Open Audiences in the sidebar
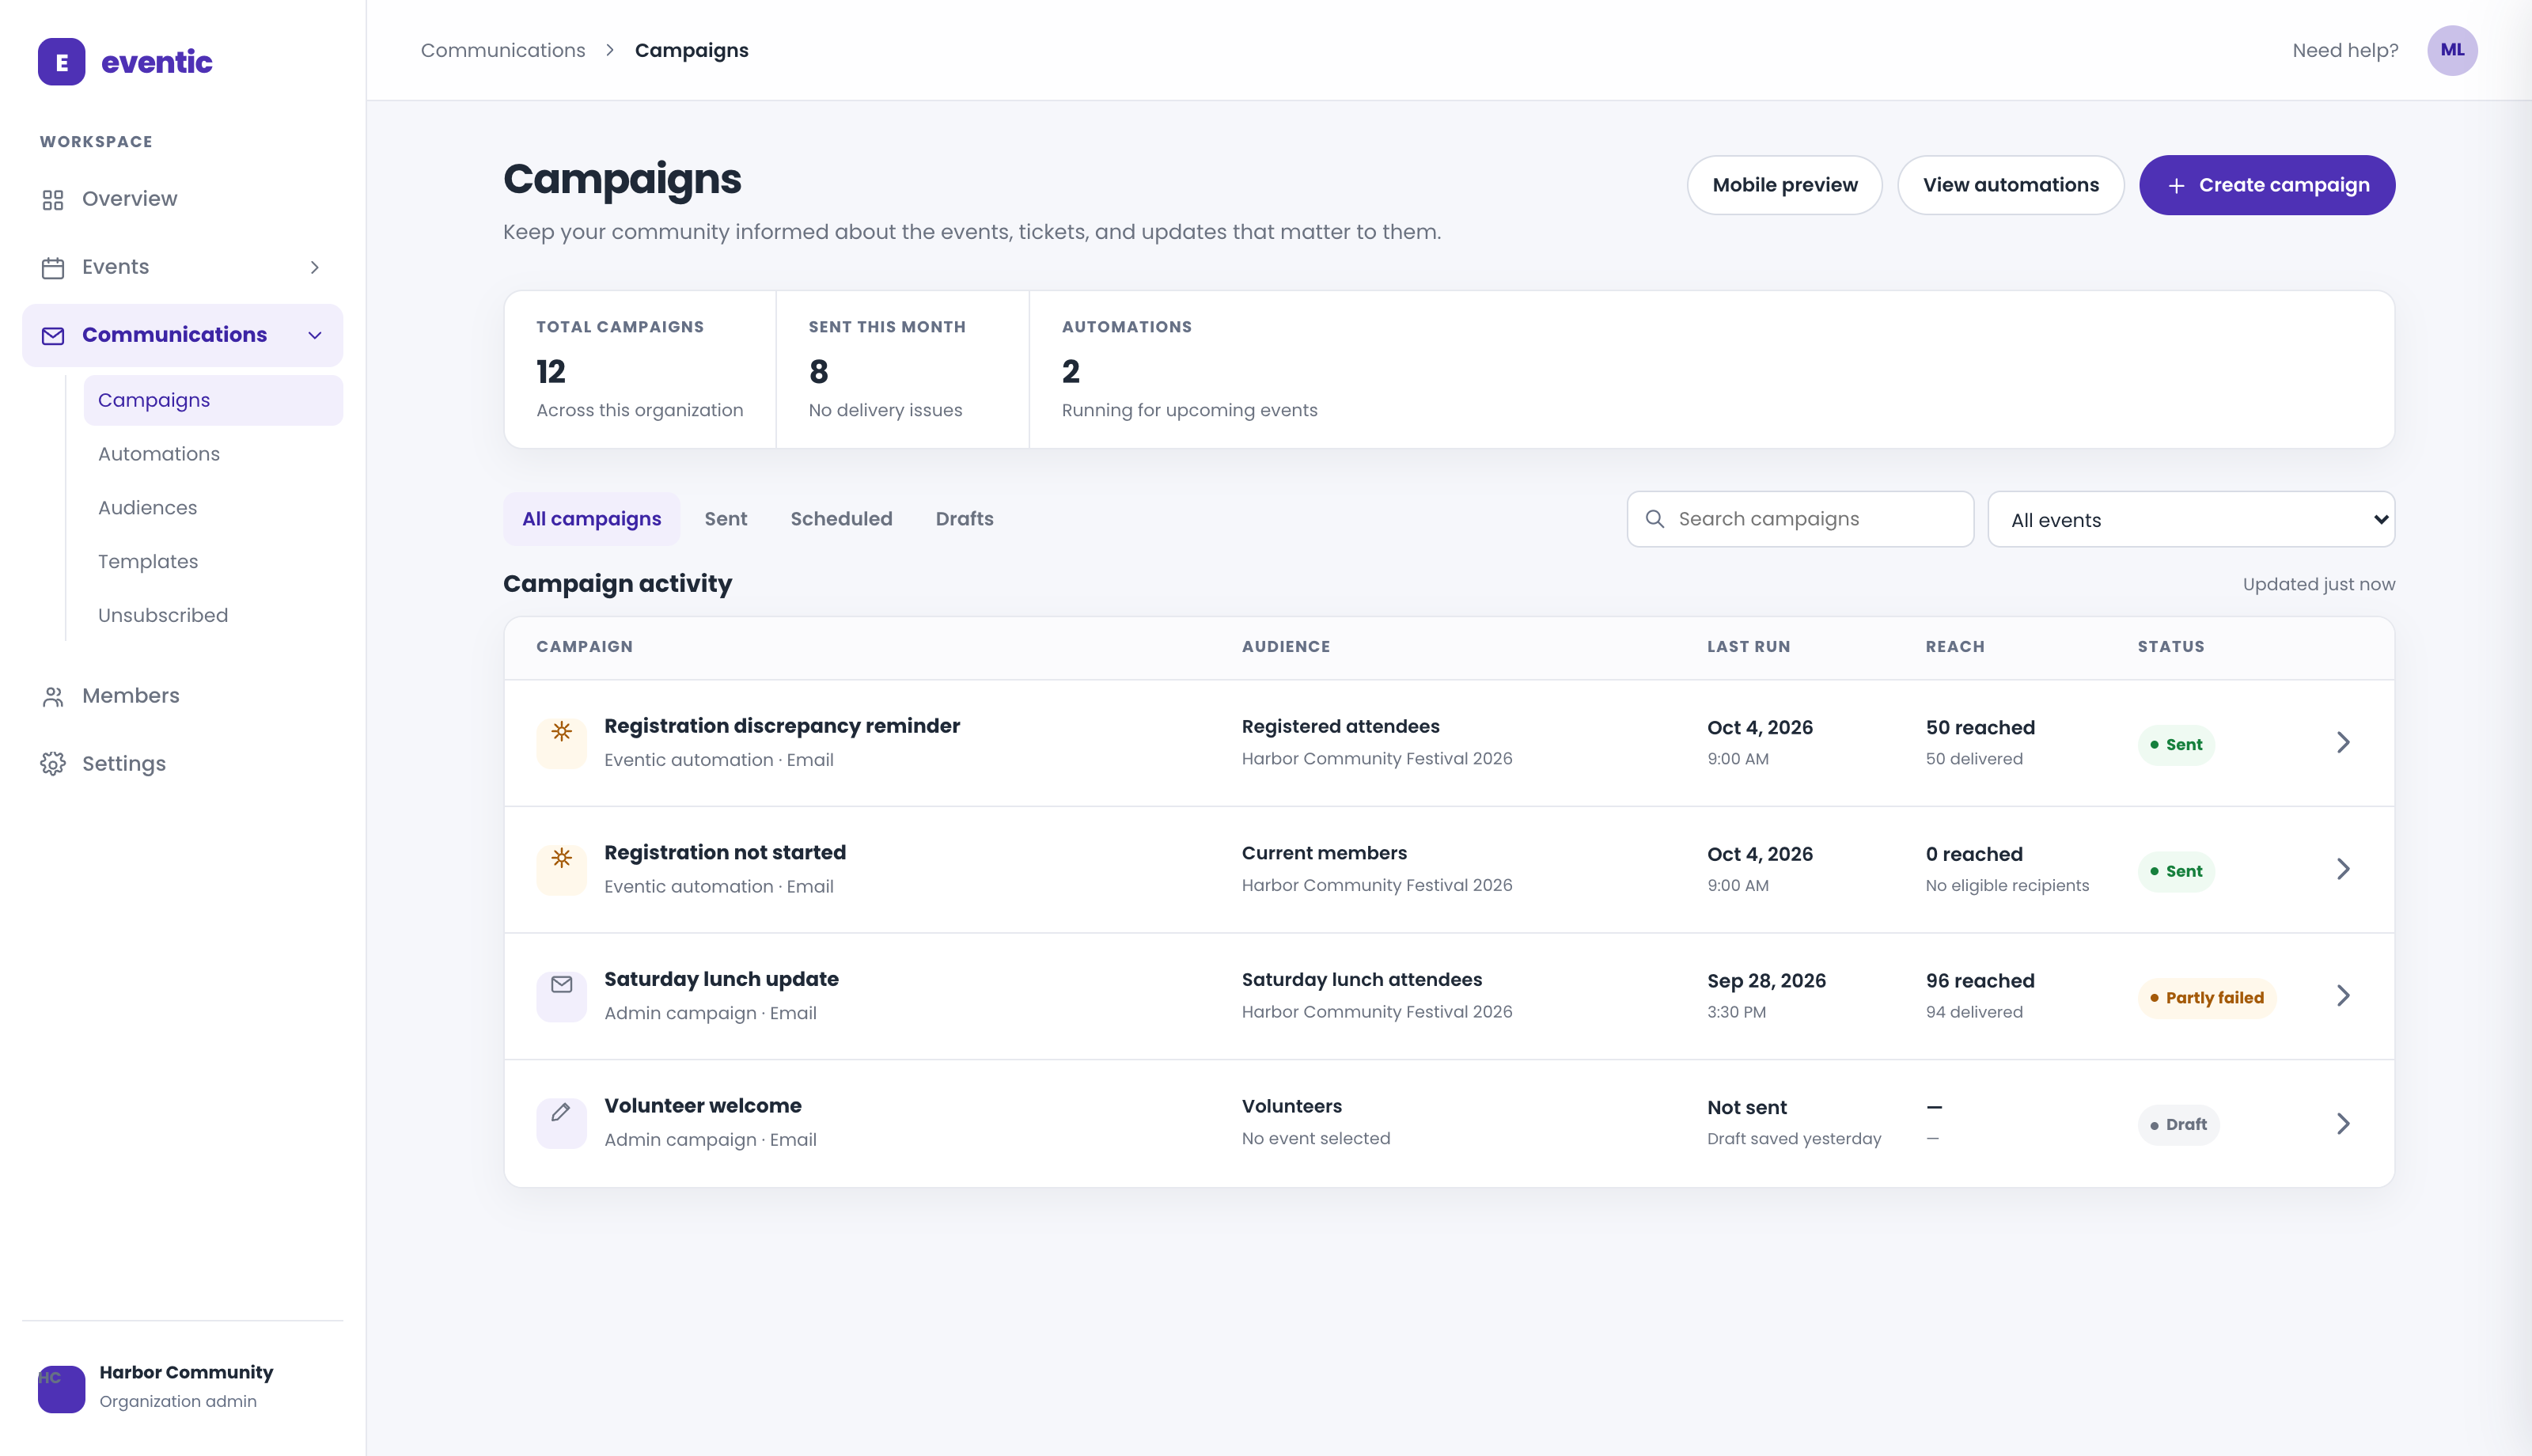 (x=213, y=508)
